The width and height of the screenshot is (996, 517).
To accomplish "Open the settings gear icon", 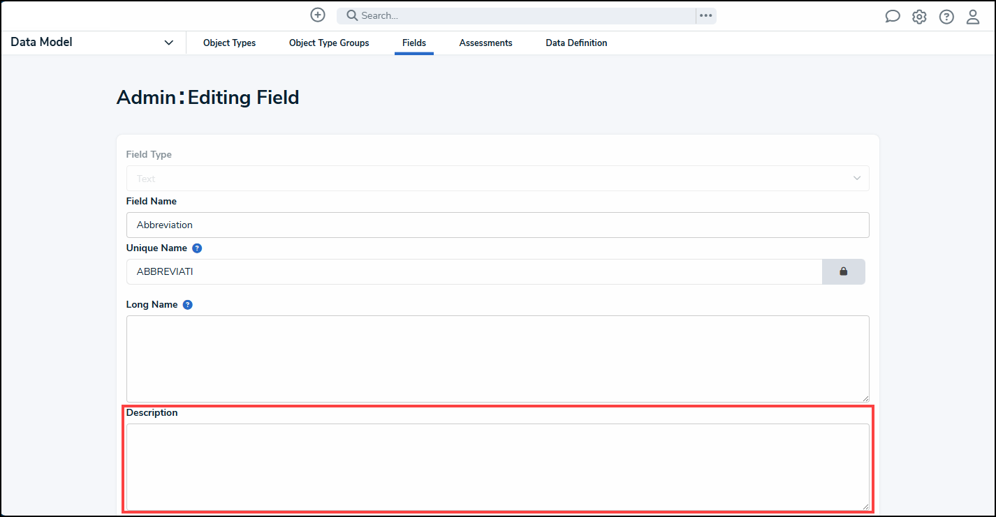I will pyautogui.click(x=919, y=16).
